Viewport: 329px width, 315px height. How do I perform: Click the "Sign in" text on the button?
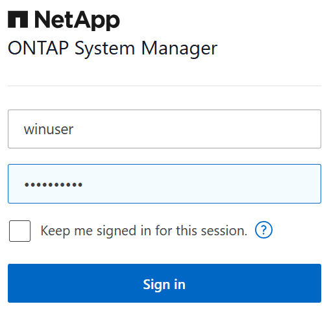tap(164, 285)
